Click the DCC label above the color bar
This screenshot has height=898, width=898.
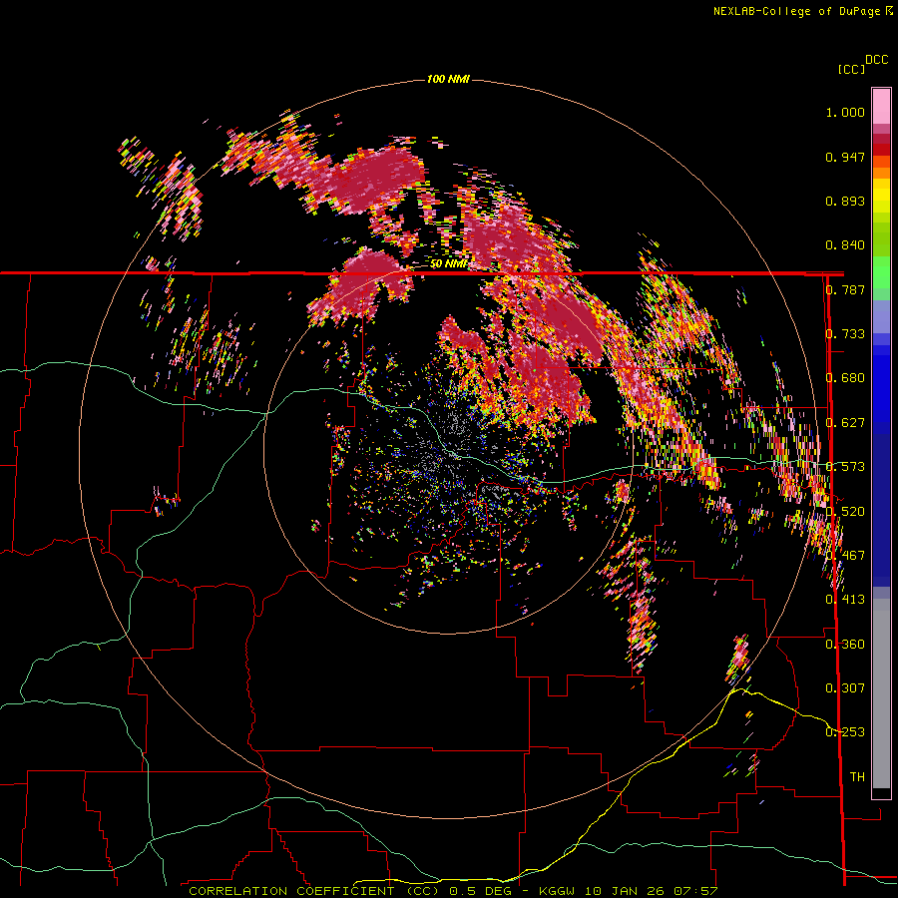pyautogui.click(x=877, y=60)
